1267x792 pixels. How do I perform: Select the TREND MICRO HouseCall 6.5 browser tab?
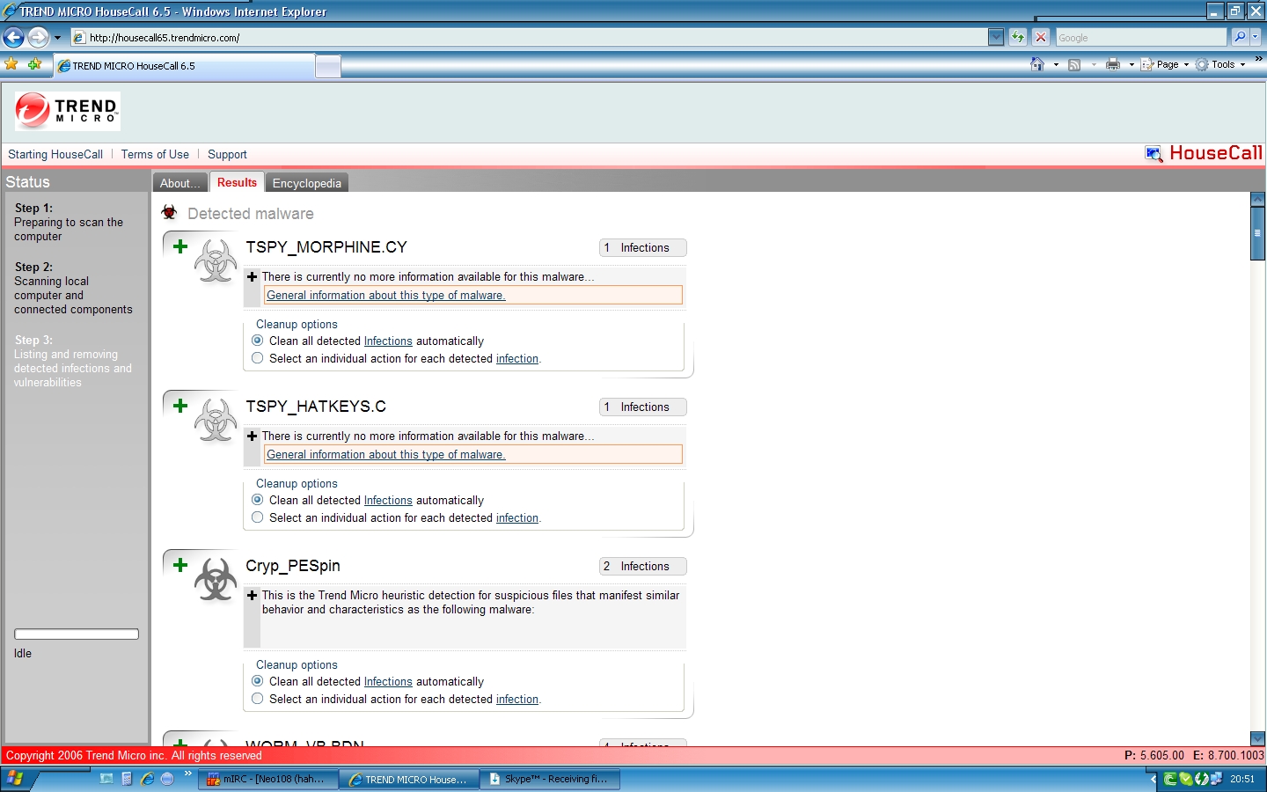click(184, 66)
